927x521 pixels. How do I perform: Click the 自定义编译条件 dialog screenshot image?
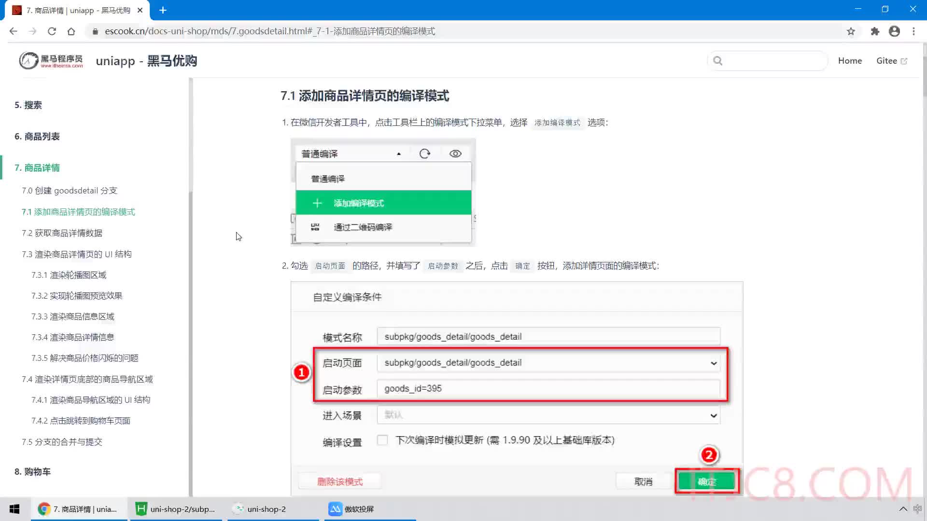pyautogui.click(x=517, y=388)
